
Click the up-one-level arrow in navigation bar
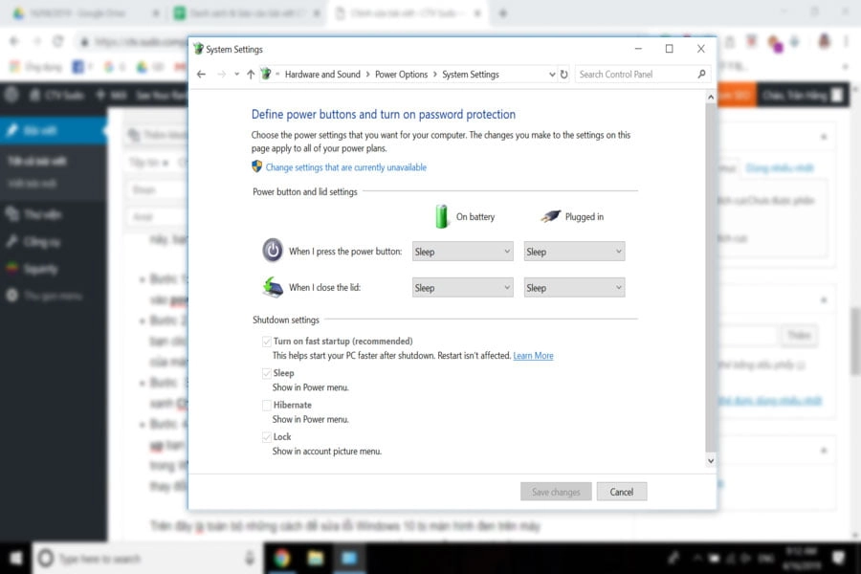(x=251, y=74)
